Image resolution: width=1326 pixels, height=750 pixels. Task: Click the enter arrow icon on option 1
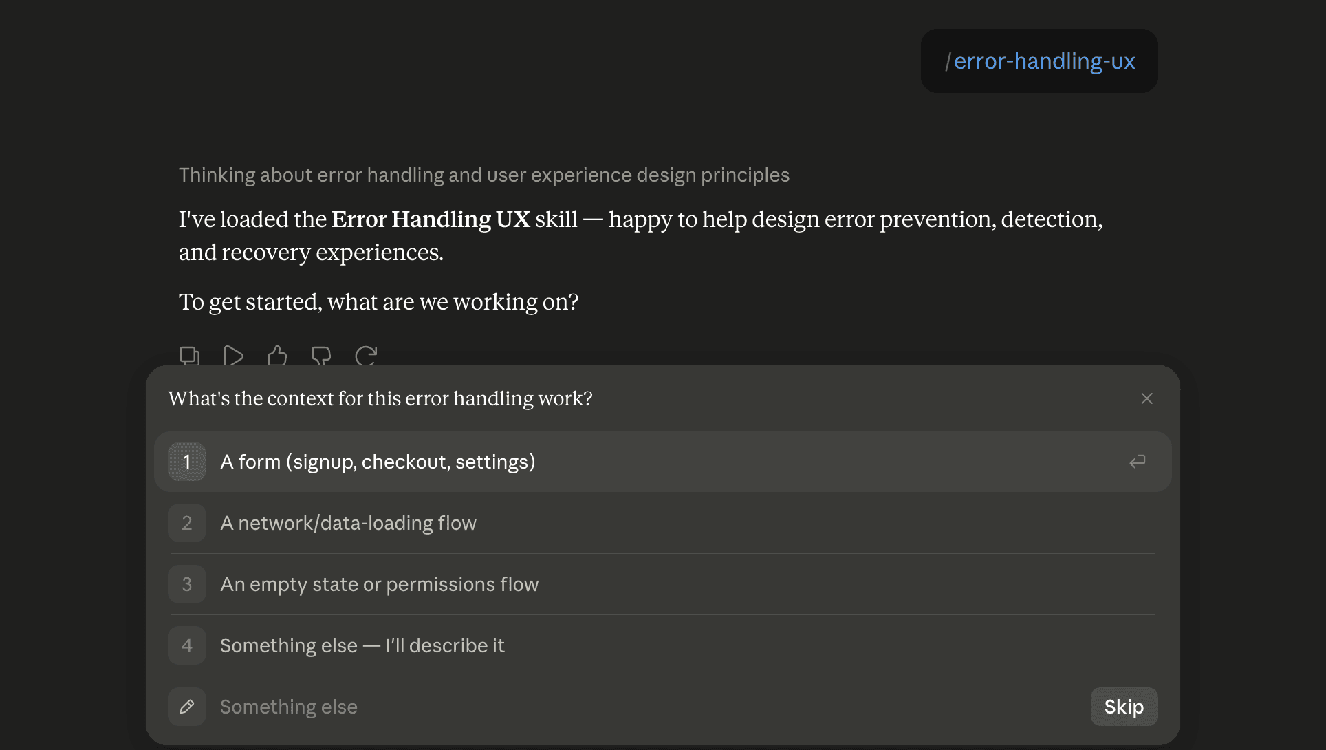click(1138, 462)
